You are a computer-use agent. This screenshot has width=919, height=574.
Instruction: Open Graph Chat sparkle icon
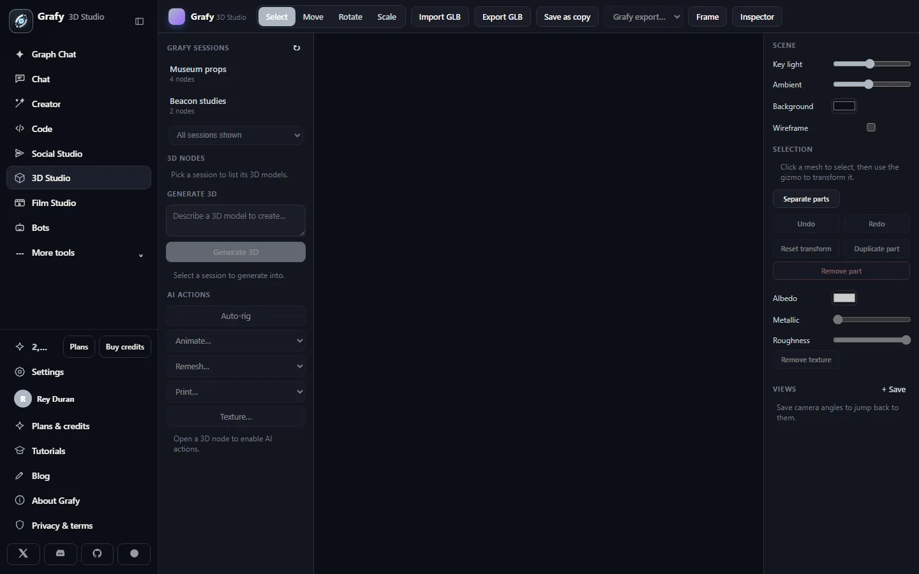(20, 54)
